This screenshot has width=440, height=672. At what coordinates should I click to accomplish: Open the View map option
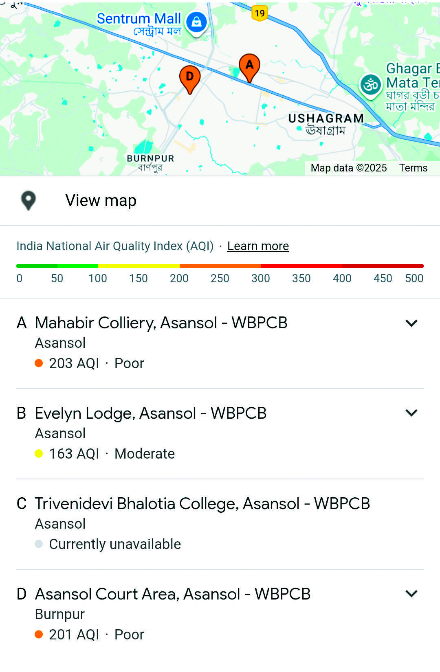101,200
